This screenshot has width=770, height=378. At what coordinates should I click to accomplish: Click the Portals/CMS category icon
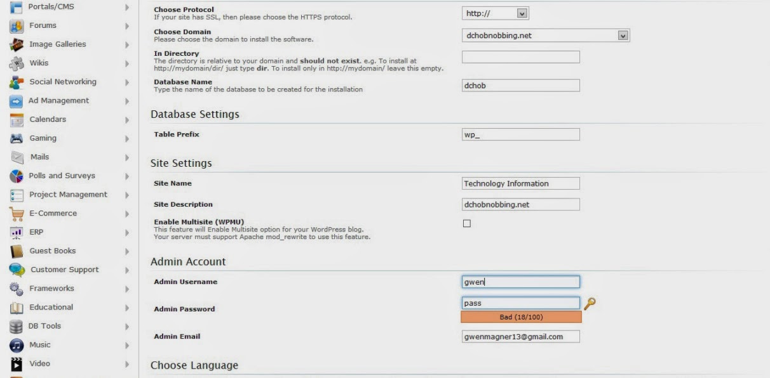click(17, 7)
